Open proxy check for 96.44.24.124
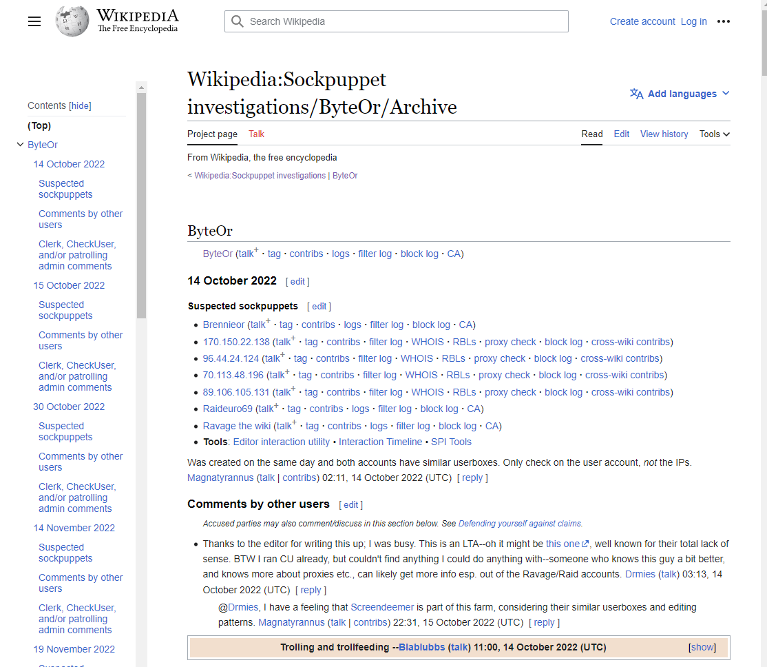Image resolution: width=767 pixels, height=667 pixels. point(499,358)
